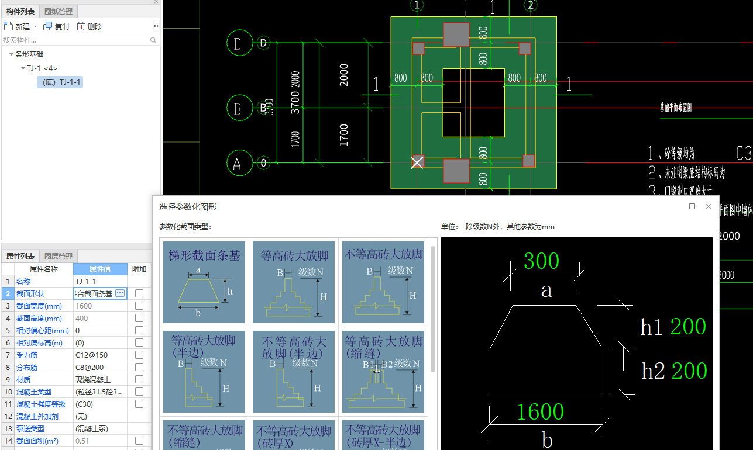The height and width of the screenshot is (450, 753).
Task: Click the 属性值 column header
Action: [100, 269]
